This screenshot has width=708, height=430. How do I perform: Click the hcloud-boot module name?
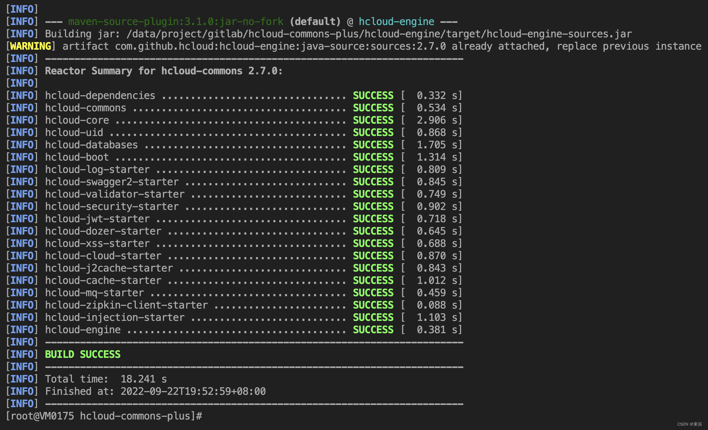pyautogui.click(x=77, y=157)
